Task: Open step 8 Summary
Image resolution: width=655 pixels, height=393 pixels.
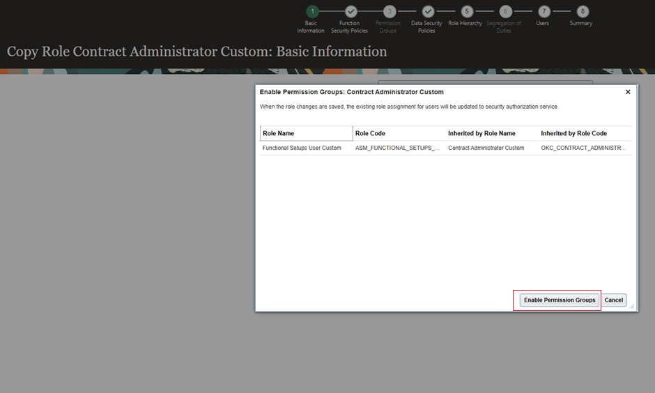Action: tap(583, 11)
